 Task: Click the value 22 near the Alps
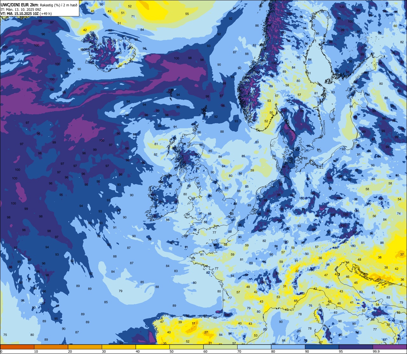pos(297,271)
